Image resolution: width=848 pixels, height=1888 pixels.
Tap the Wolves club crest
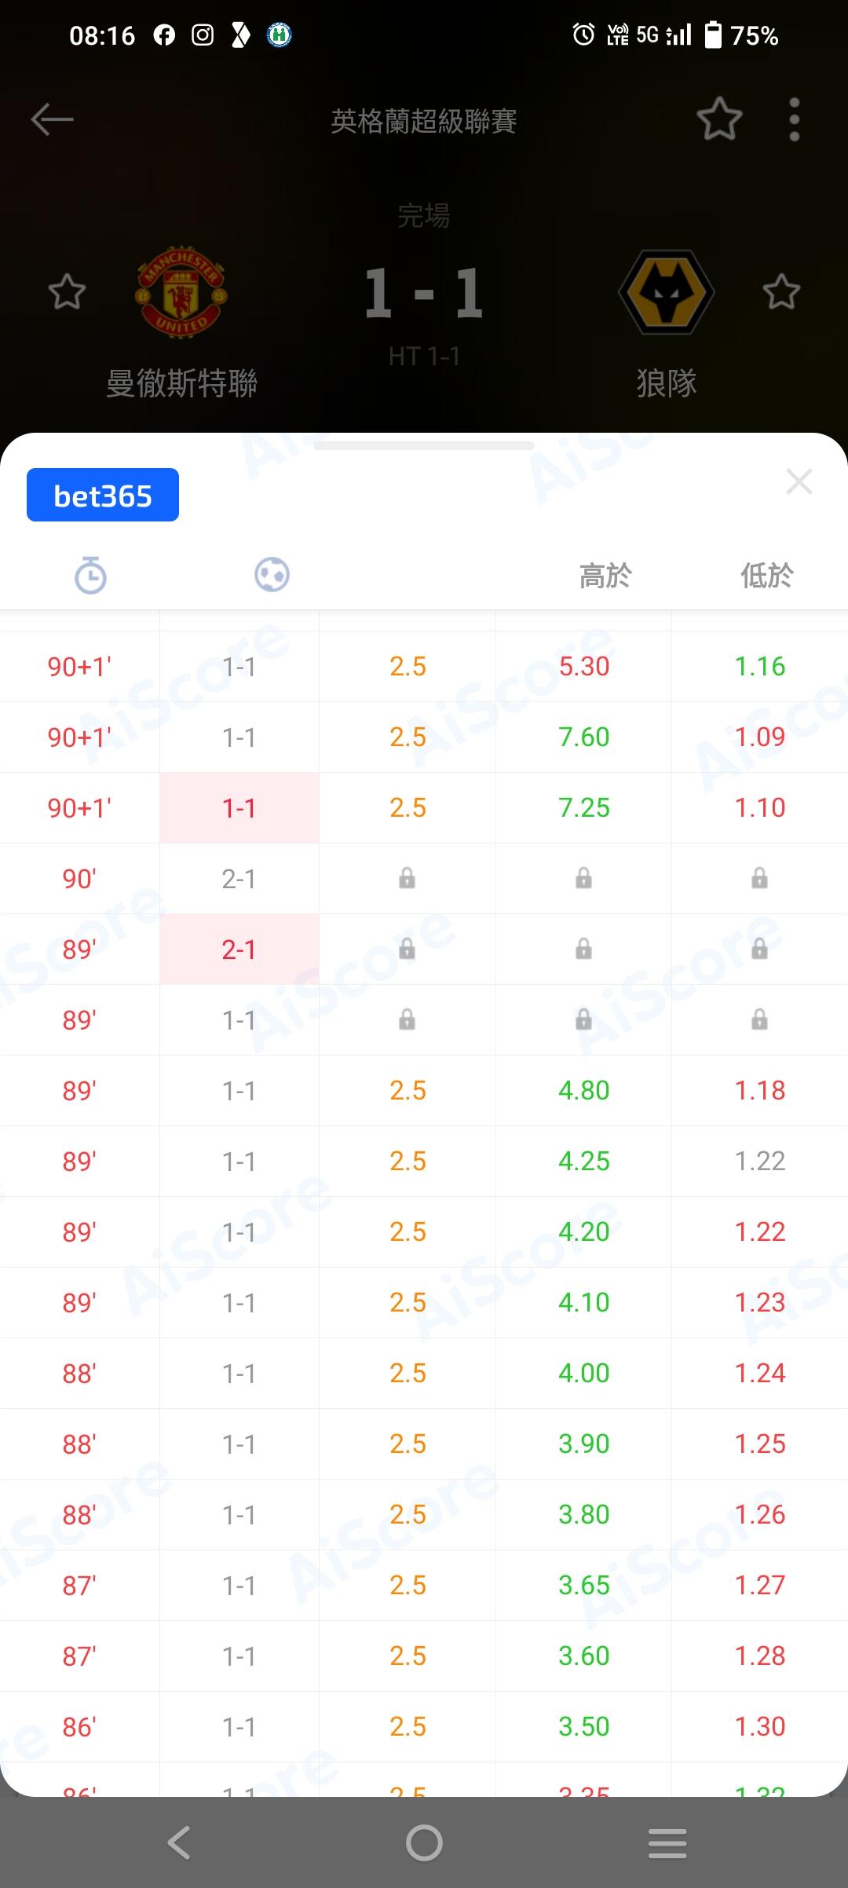pos(666,292)
